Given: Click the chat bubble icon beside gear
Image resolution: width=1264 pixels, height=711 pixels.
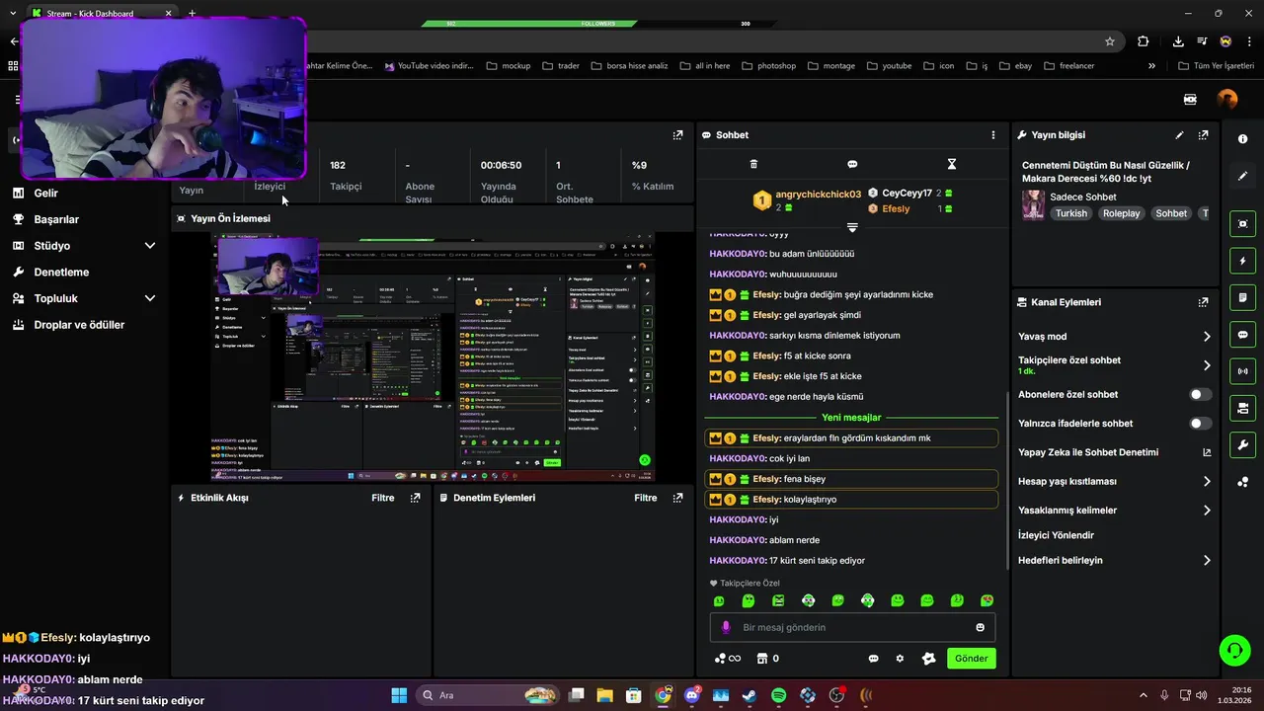Looking at the screenshot, I should point(873,659).
